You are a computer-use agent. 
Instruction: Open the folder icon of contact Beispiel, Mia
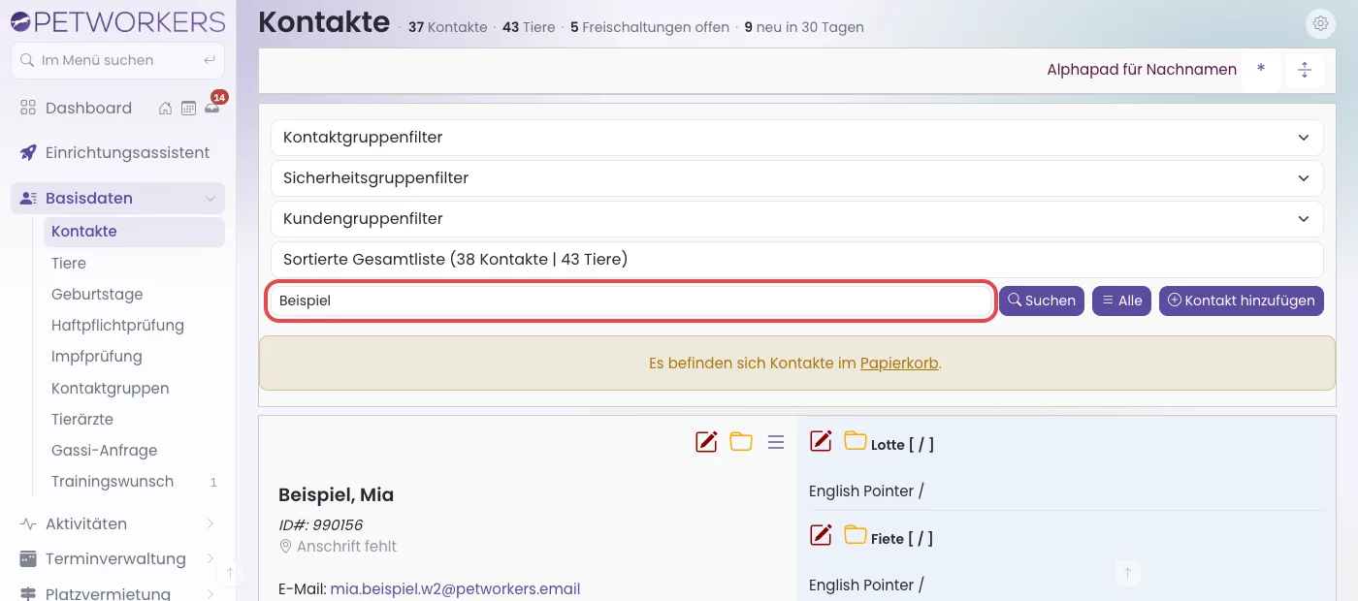pyautogui.click(x=741, y=442)
